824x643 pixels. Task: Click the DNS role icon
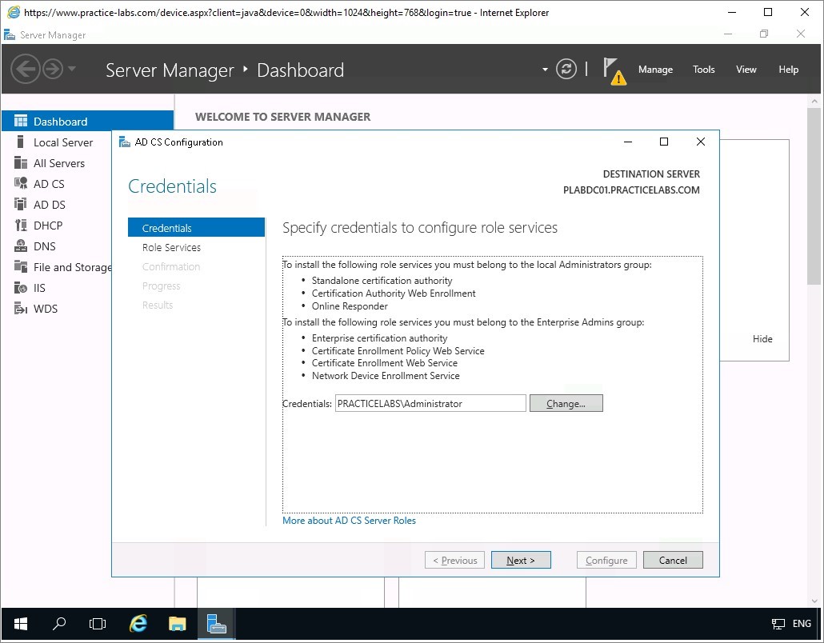point(21,246)
